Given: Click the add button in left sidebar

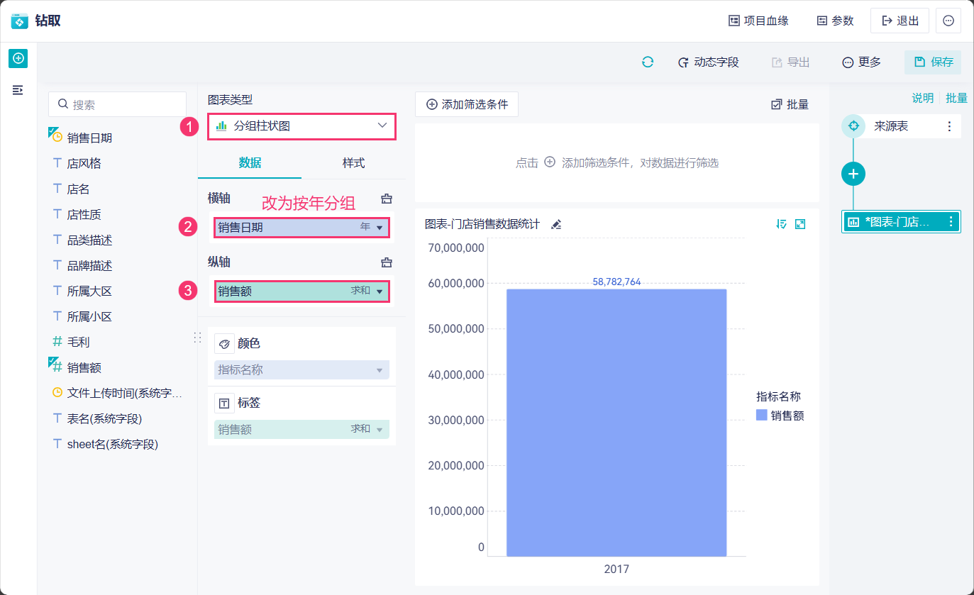Looking at the screenshot, I should pyautogui.click(x=18, y=58).
